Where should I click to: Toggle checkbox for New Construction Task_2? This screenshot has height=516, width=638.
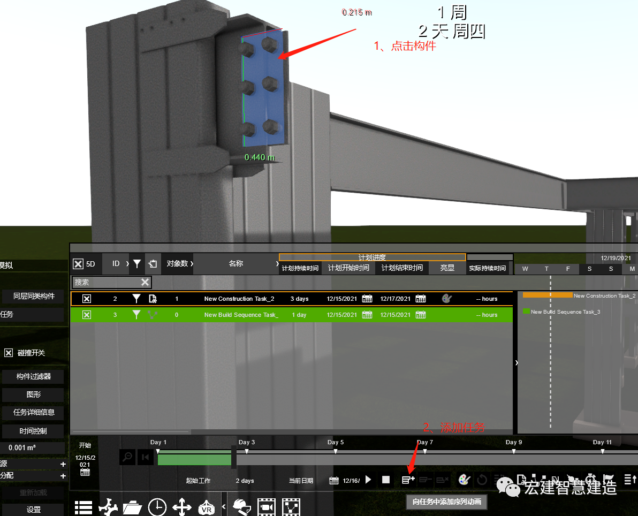87,299
